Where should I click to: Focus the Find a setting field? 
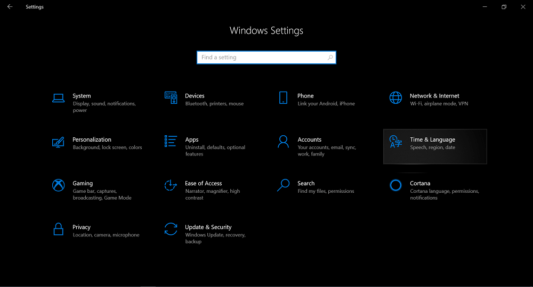click(x=266, y=58)
